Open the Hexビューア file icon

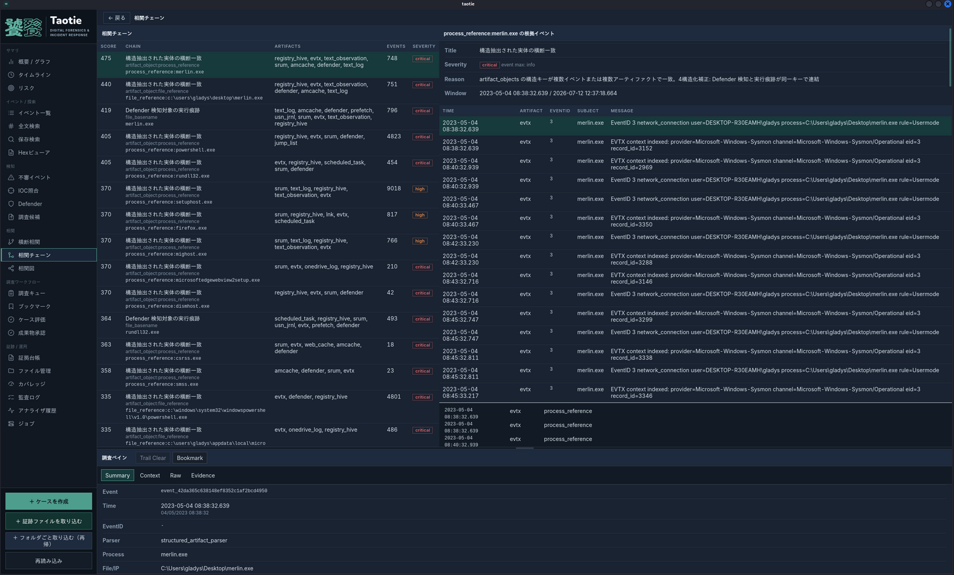click(x=11, y=152)
